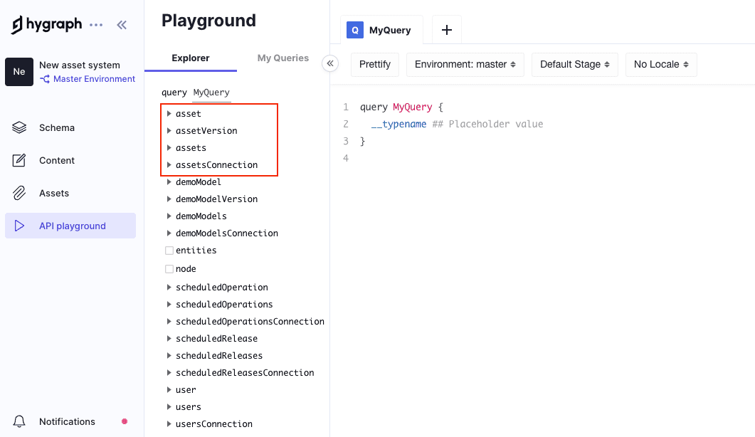The width and height of the screenshot is (755, 437).
Task: Click the ellipsis next to hygraph logo
Action: 96,23
